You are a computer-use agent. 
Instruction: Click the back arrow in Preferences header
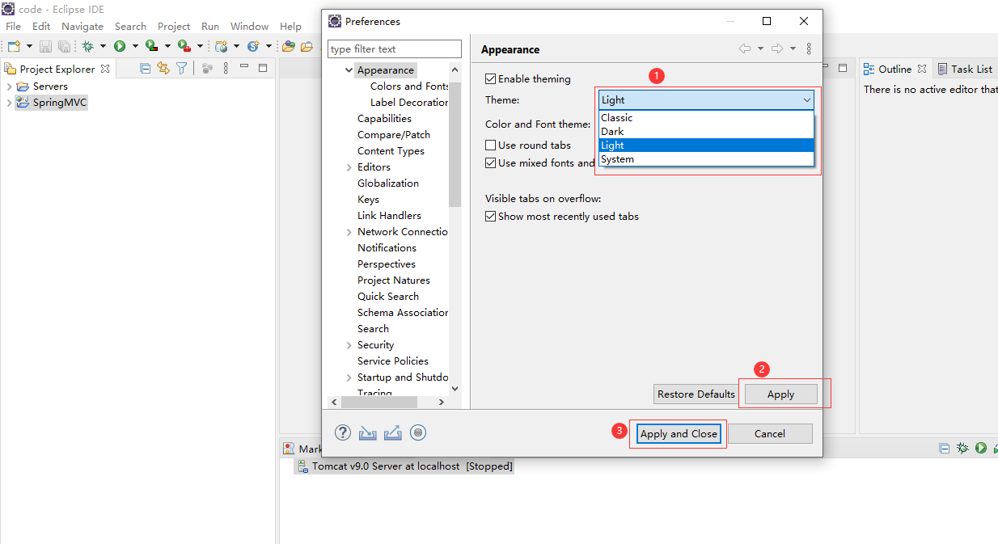coord(745,49)
